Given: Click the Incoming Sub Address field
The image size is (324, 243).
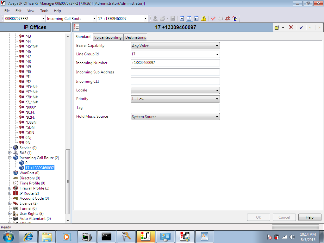Looking at the screenshot, I should tap(175, 72).
